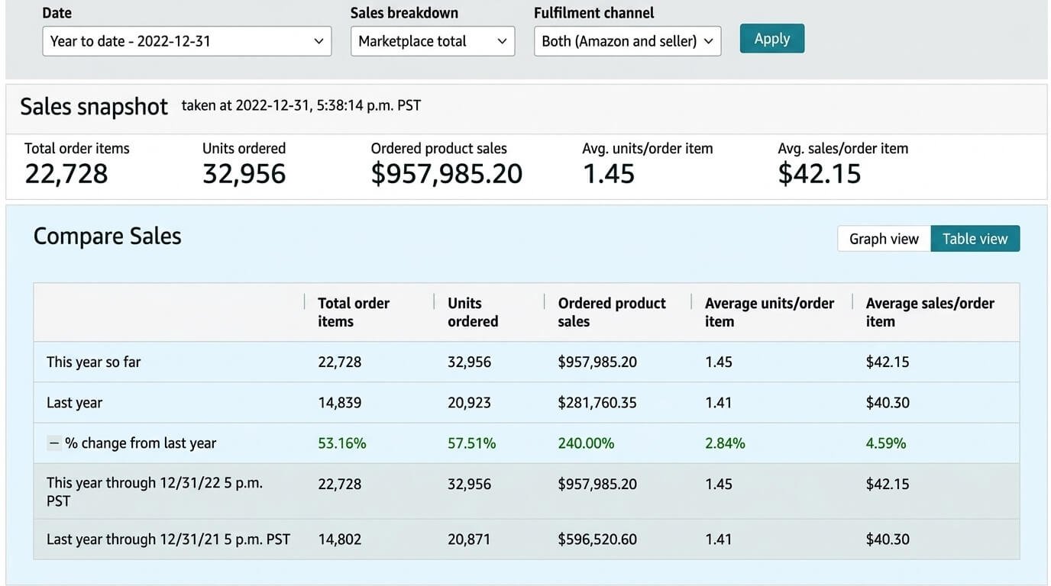Click the Ordered product sales column header
This screenshot has width=1051, height=586.
[x=612, y=312]
